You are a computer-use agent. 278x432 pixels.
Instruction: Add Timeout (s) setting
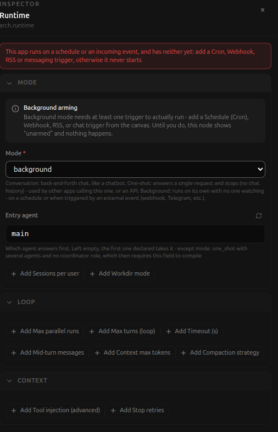click(x=192, y=331)
